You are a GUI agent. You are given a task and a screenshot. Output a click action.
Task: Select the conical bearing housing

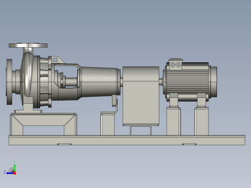[x=99, y=81]
